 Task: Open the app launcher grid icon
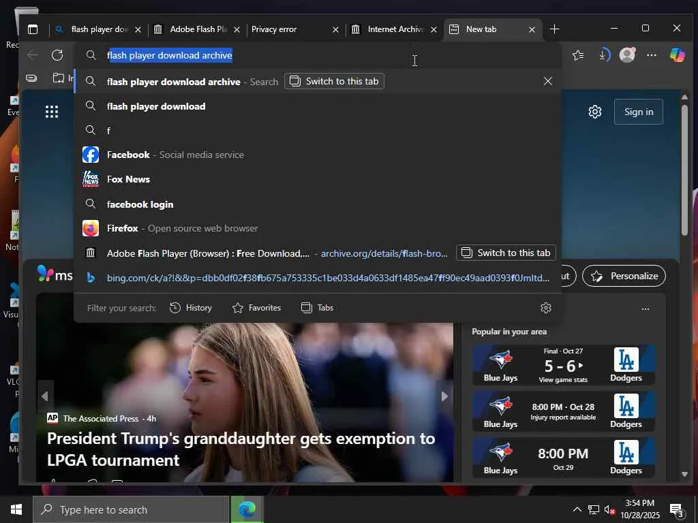click(52, 112)
